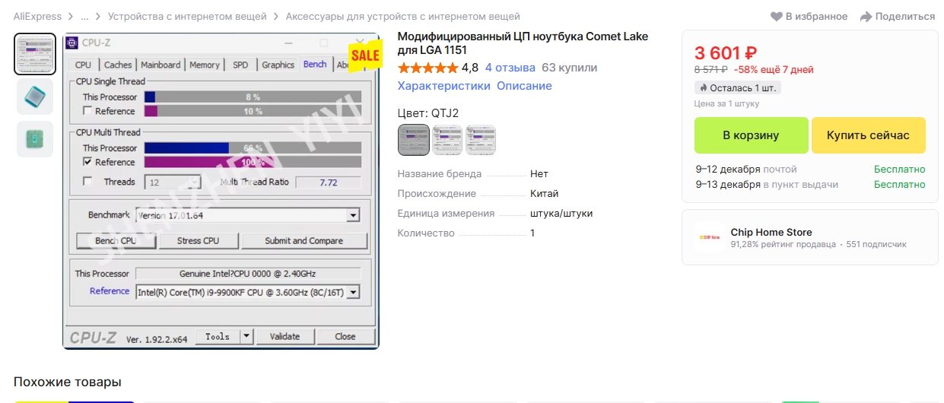
Task: Open Аксессуары для устройств breadcrumb
Action: [403, 16]
